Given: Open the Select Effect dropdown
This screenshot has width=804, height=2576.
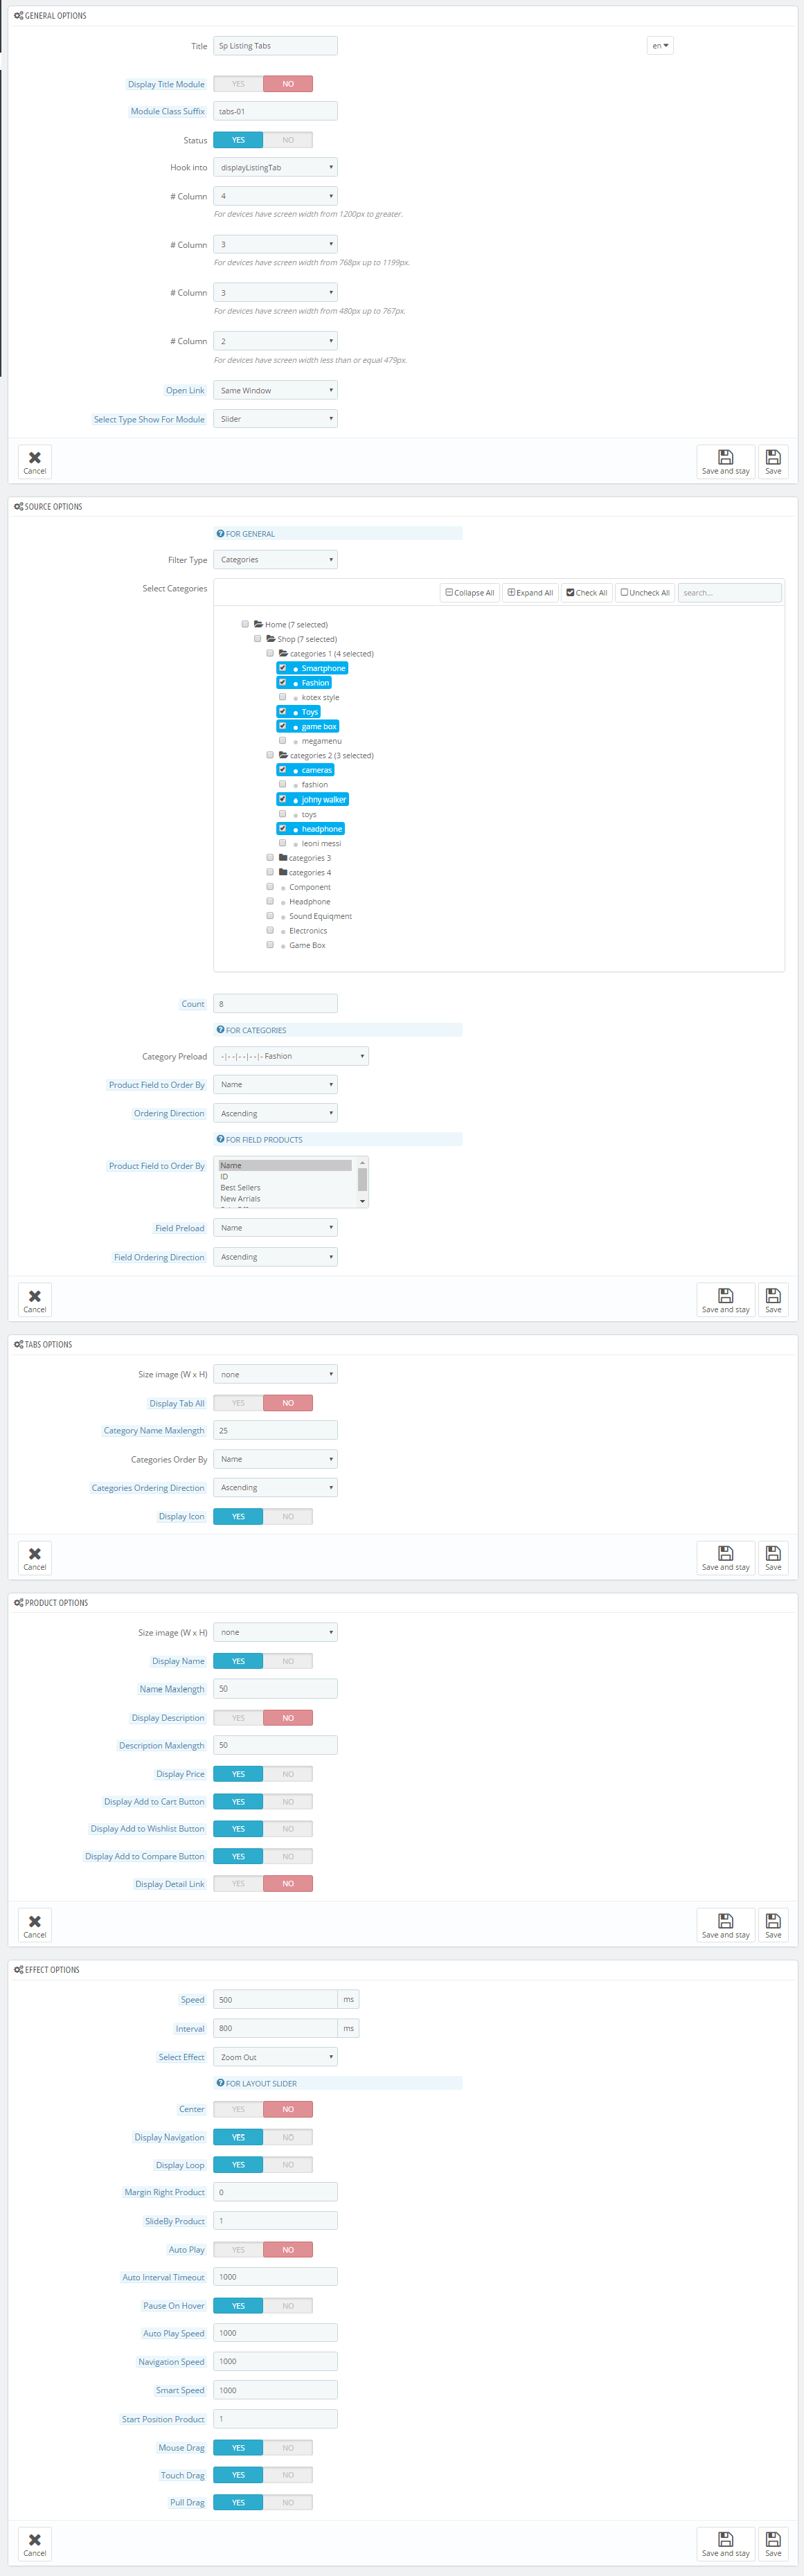Looking at the screenshot, I should 275,2057.
